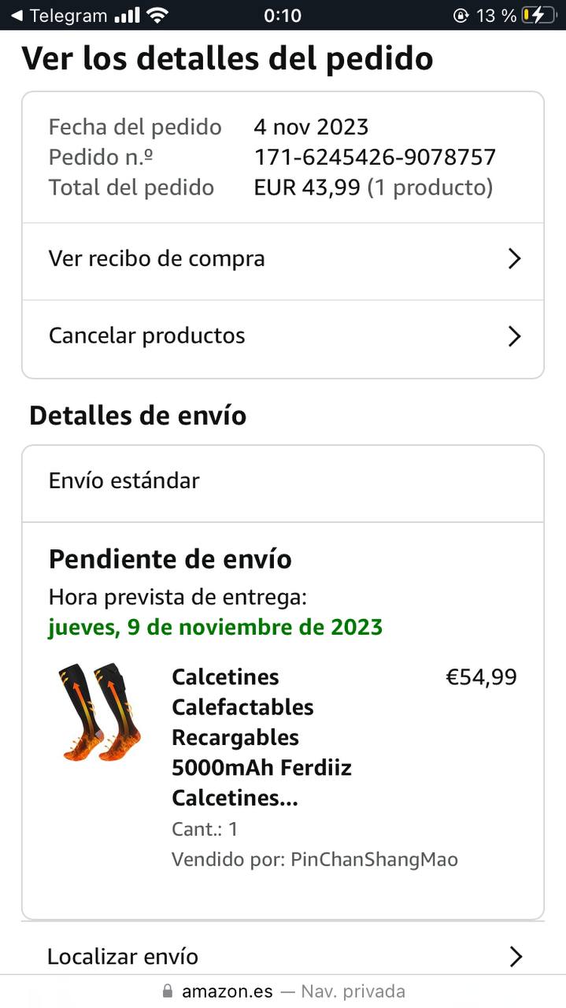
Task: Tap the orientation lock icon
Action: pyautogui.click(x=461, y=16)
